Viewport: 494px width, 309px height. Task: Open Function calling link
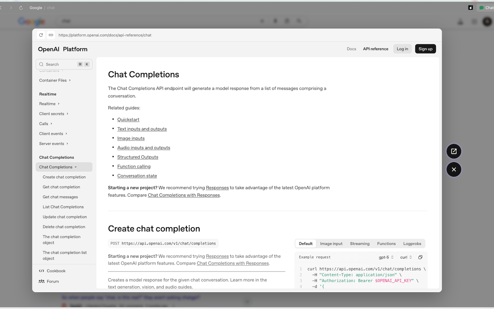(x=134, y=166)
